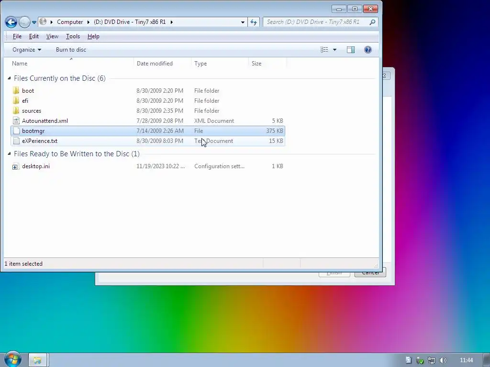
Task: Click the disc icon in address bar
Action: (x=43, y=22)
